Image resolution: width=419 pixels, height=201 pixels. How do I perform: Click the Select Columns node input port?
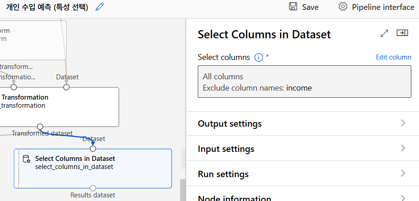click(x=93, y=148)
